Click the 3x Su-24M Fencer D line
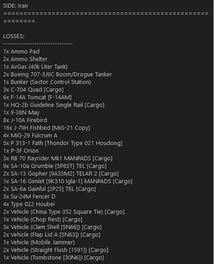 30,197
